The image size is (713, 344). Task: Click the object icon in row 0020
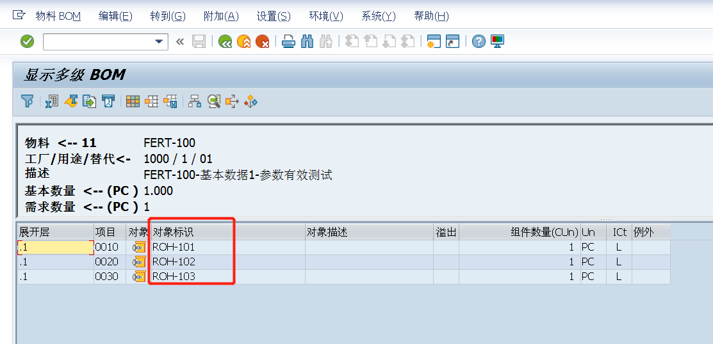tap(139, 262)
